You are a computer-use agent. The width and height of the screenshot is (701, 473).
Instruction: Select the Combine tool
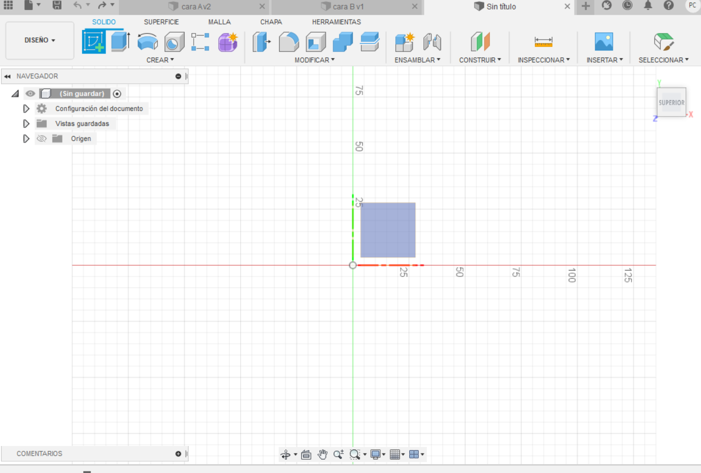[343, 42]
